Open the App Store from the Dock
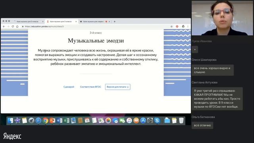The height and width of the screenshot is (143, 254). pos(143,121)
